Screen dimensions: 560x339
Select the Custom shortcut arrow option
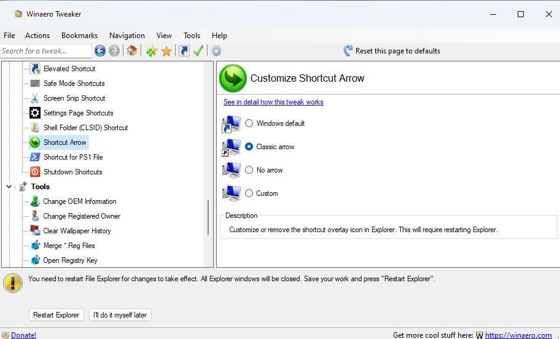[x=249, y=193]
